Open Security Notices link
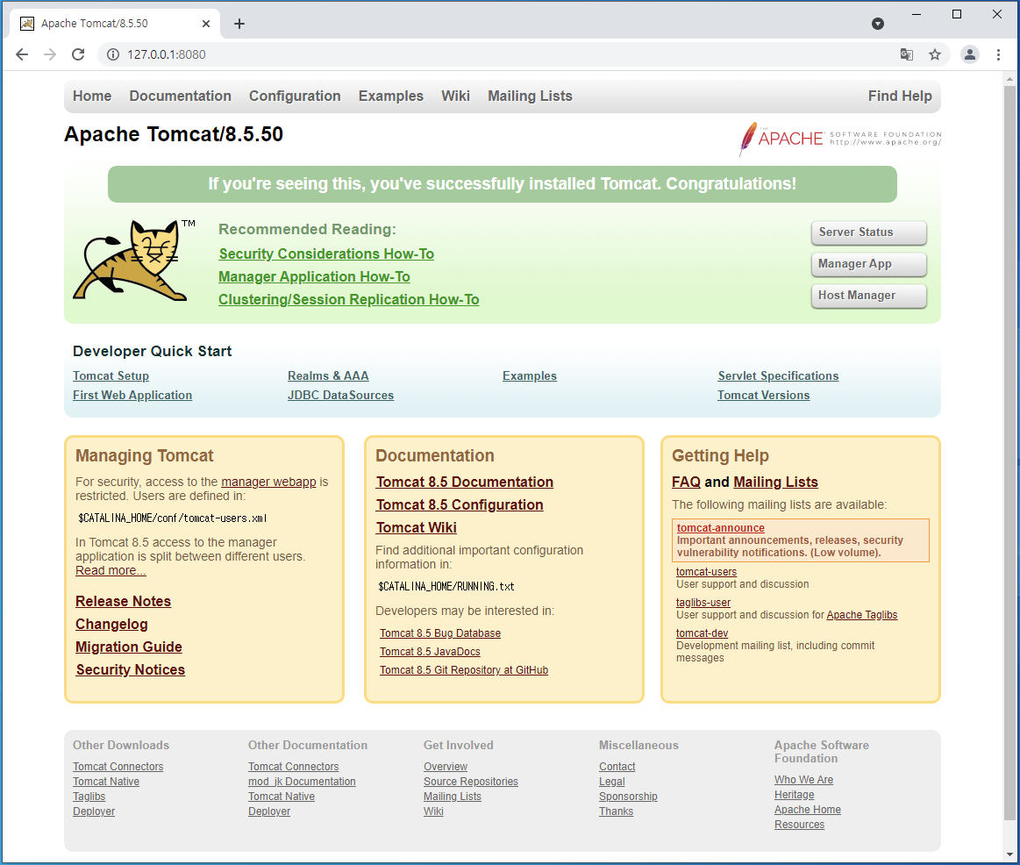This screenshot has height=865, width=1020. coord(130,669)
